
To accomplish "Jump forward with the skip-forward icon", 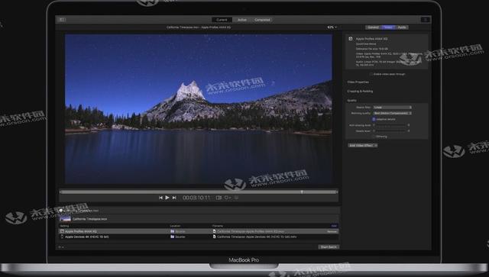I will [x=174, y=198].
